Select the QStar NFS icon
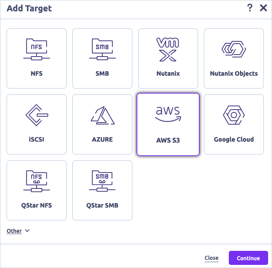This screenshot has width=272, height=268. (x=37, y=181)
